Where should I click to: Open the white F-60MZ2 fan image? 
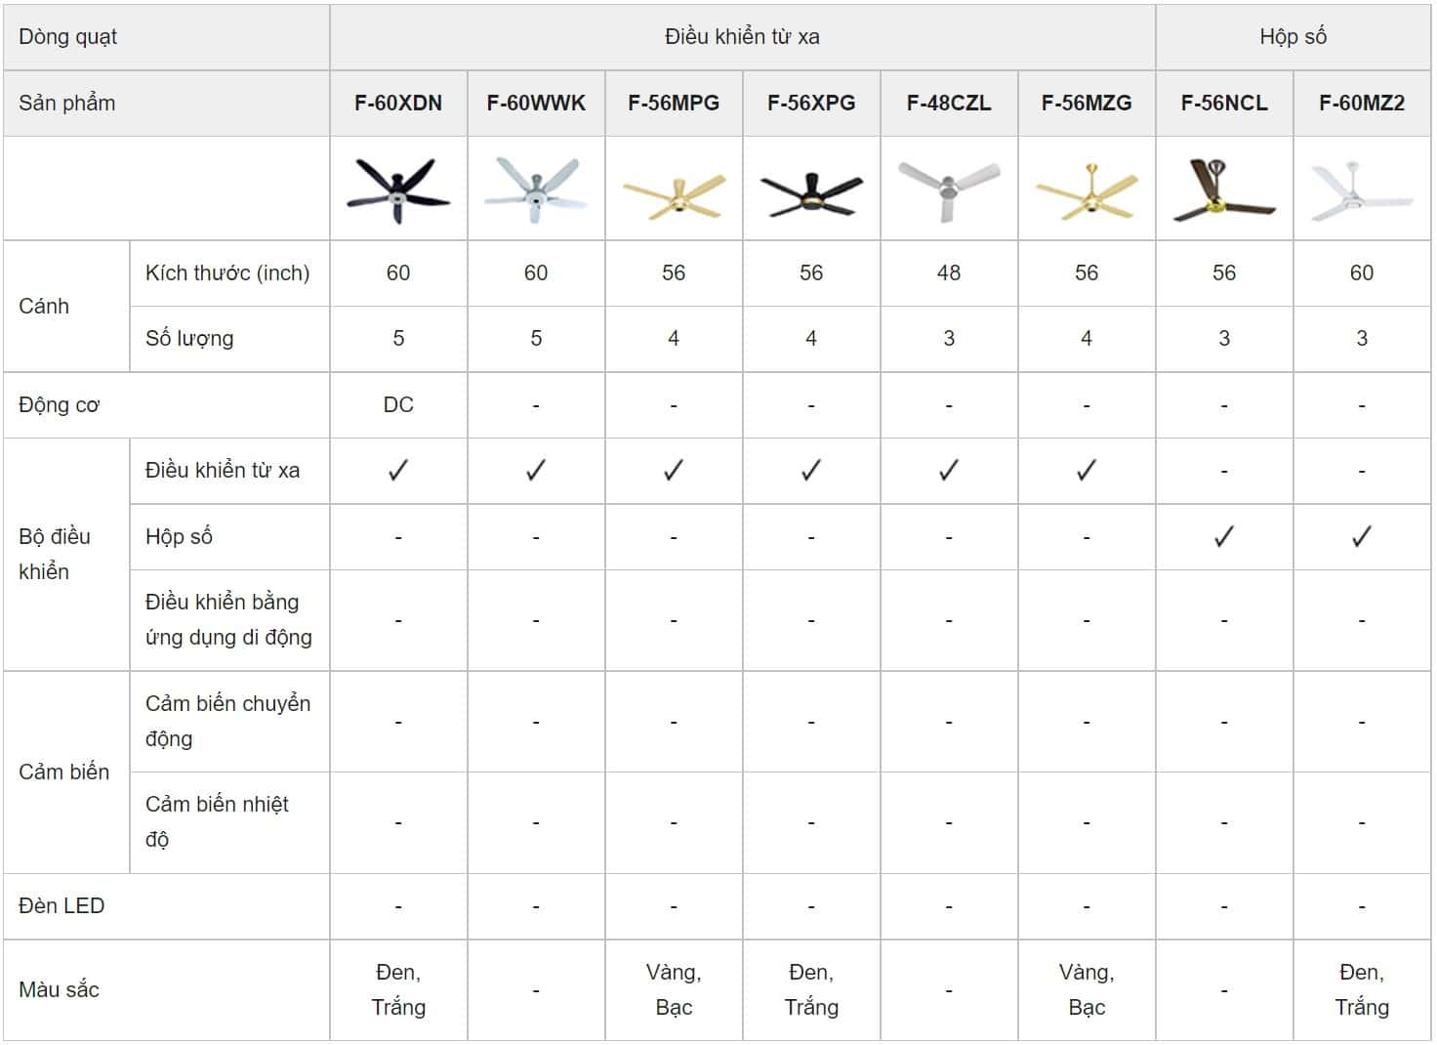point(1362,191)
